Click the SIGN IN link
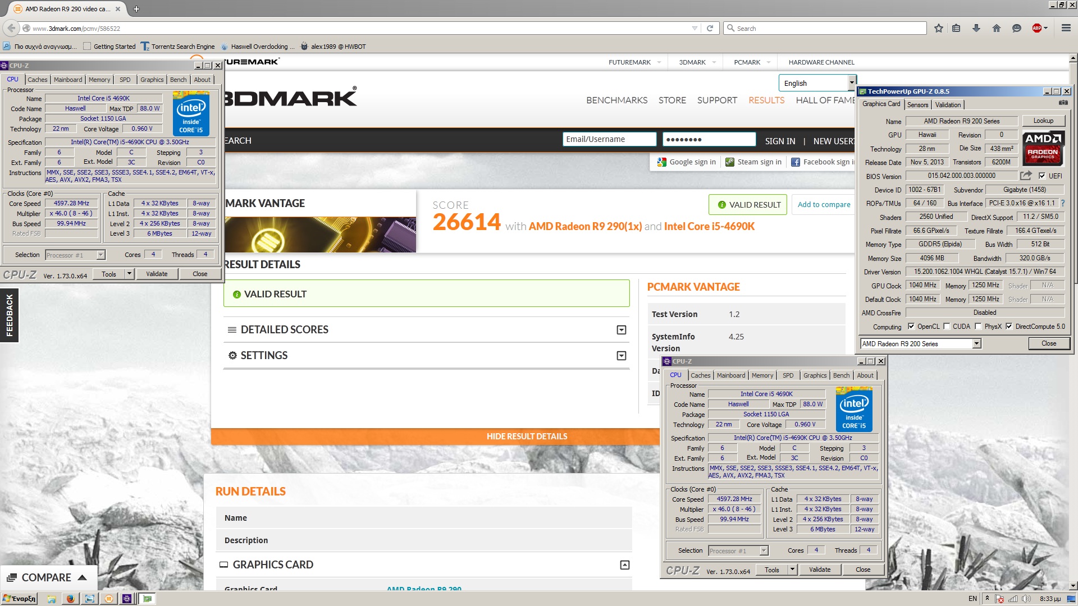Screen dimensions: 1078x606 pyautogui.click(x=780, y=141)
